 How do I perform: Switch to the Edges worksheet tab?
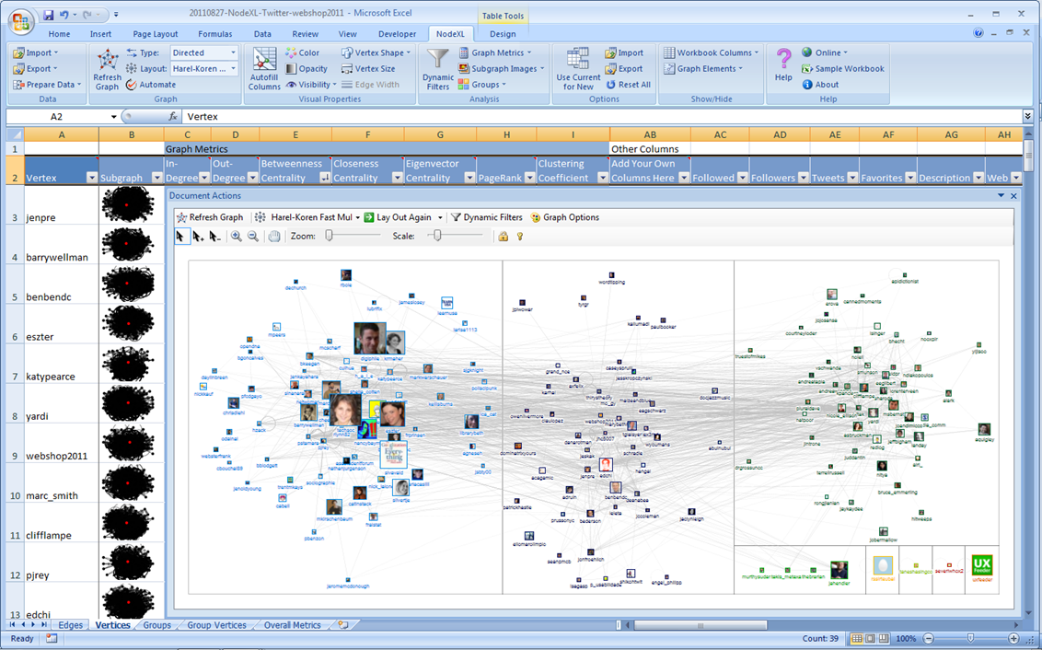[71, 625]
